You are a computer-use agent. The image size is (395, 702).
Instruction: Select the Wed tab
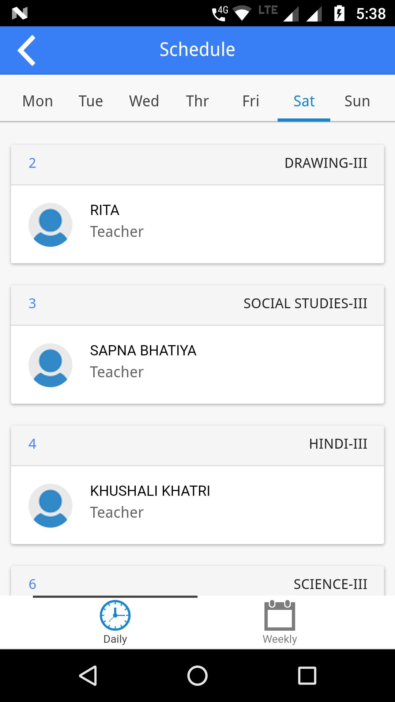pyautogui.click(x=144, y=101)
